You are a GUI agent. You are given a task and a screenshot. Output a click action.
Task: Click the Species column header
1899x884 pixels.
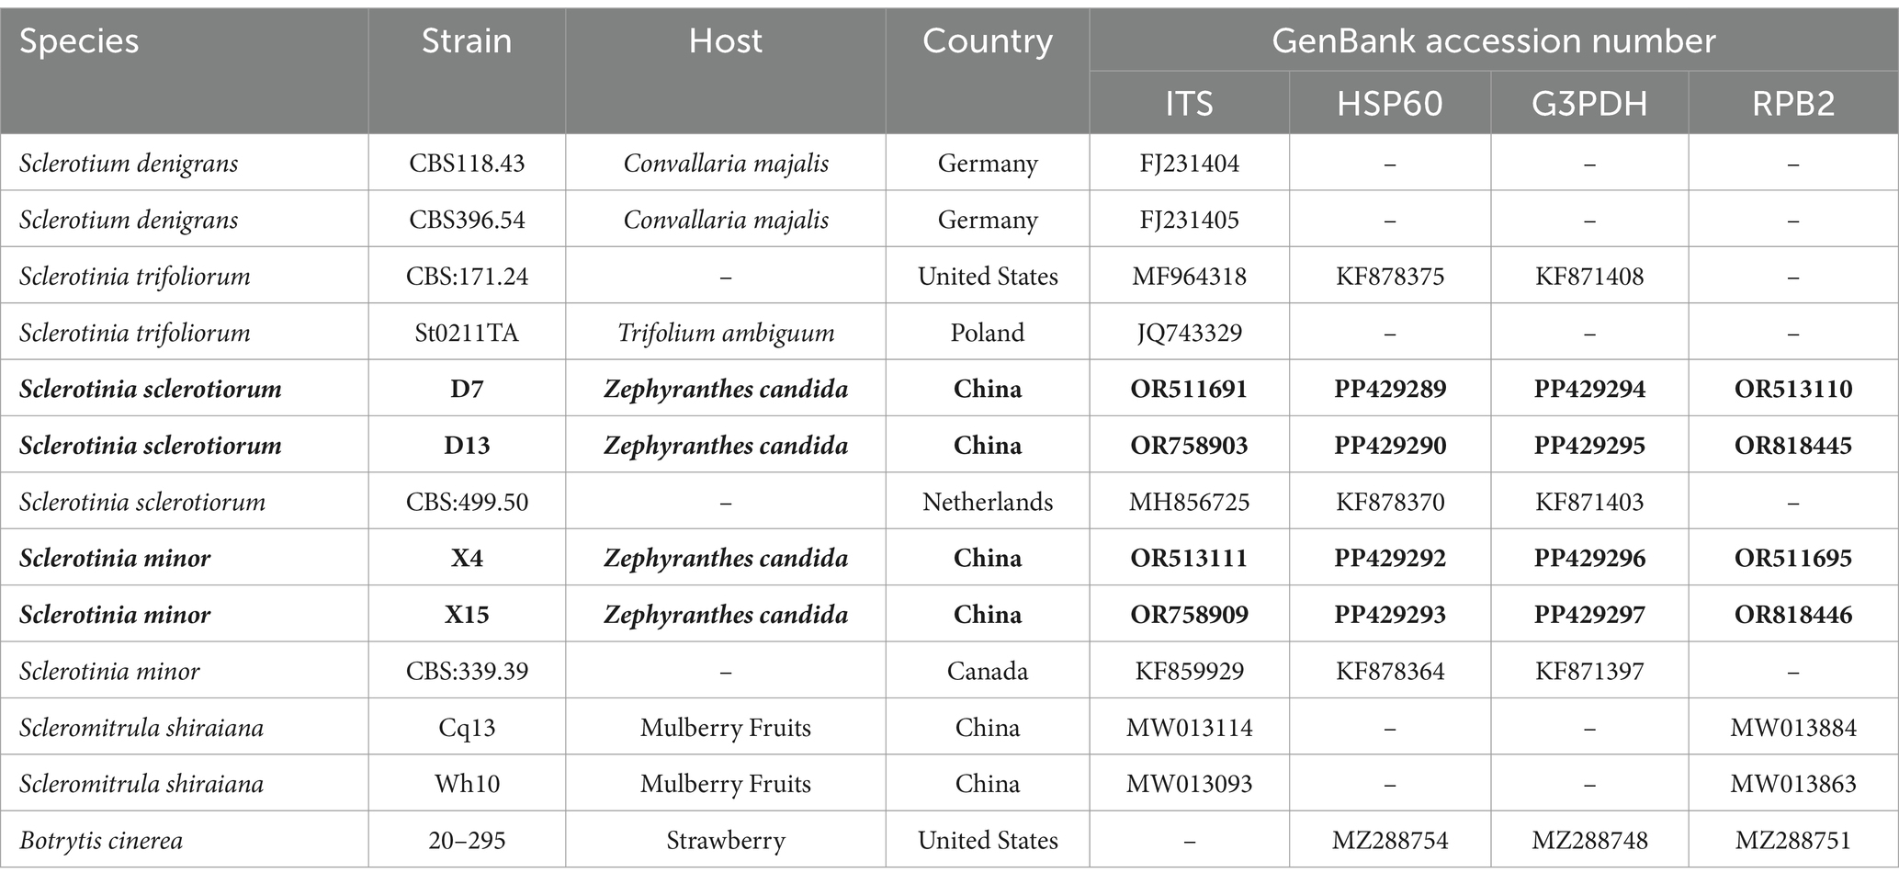(79, 42)
